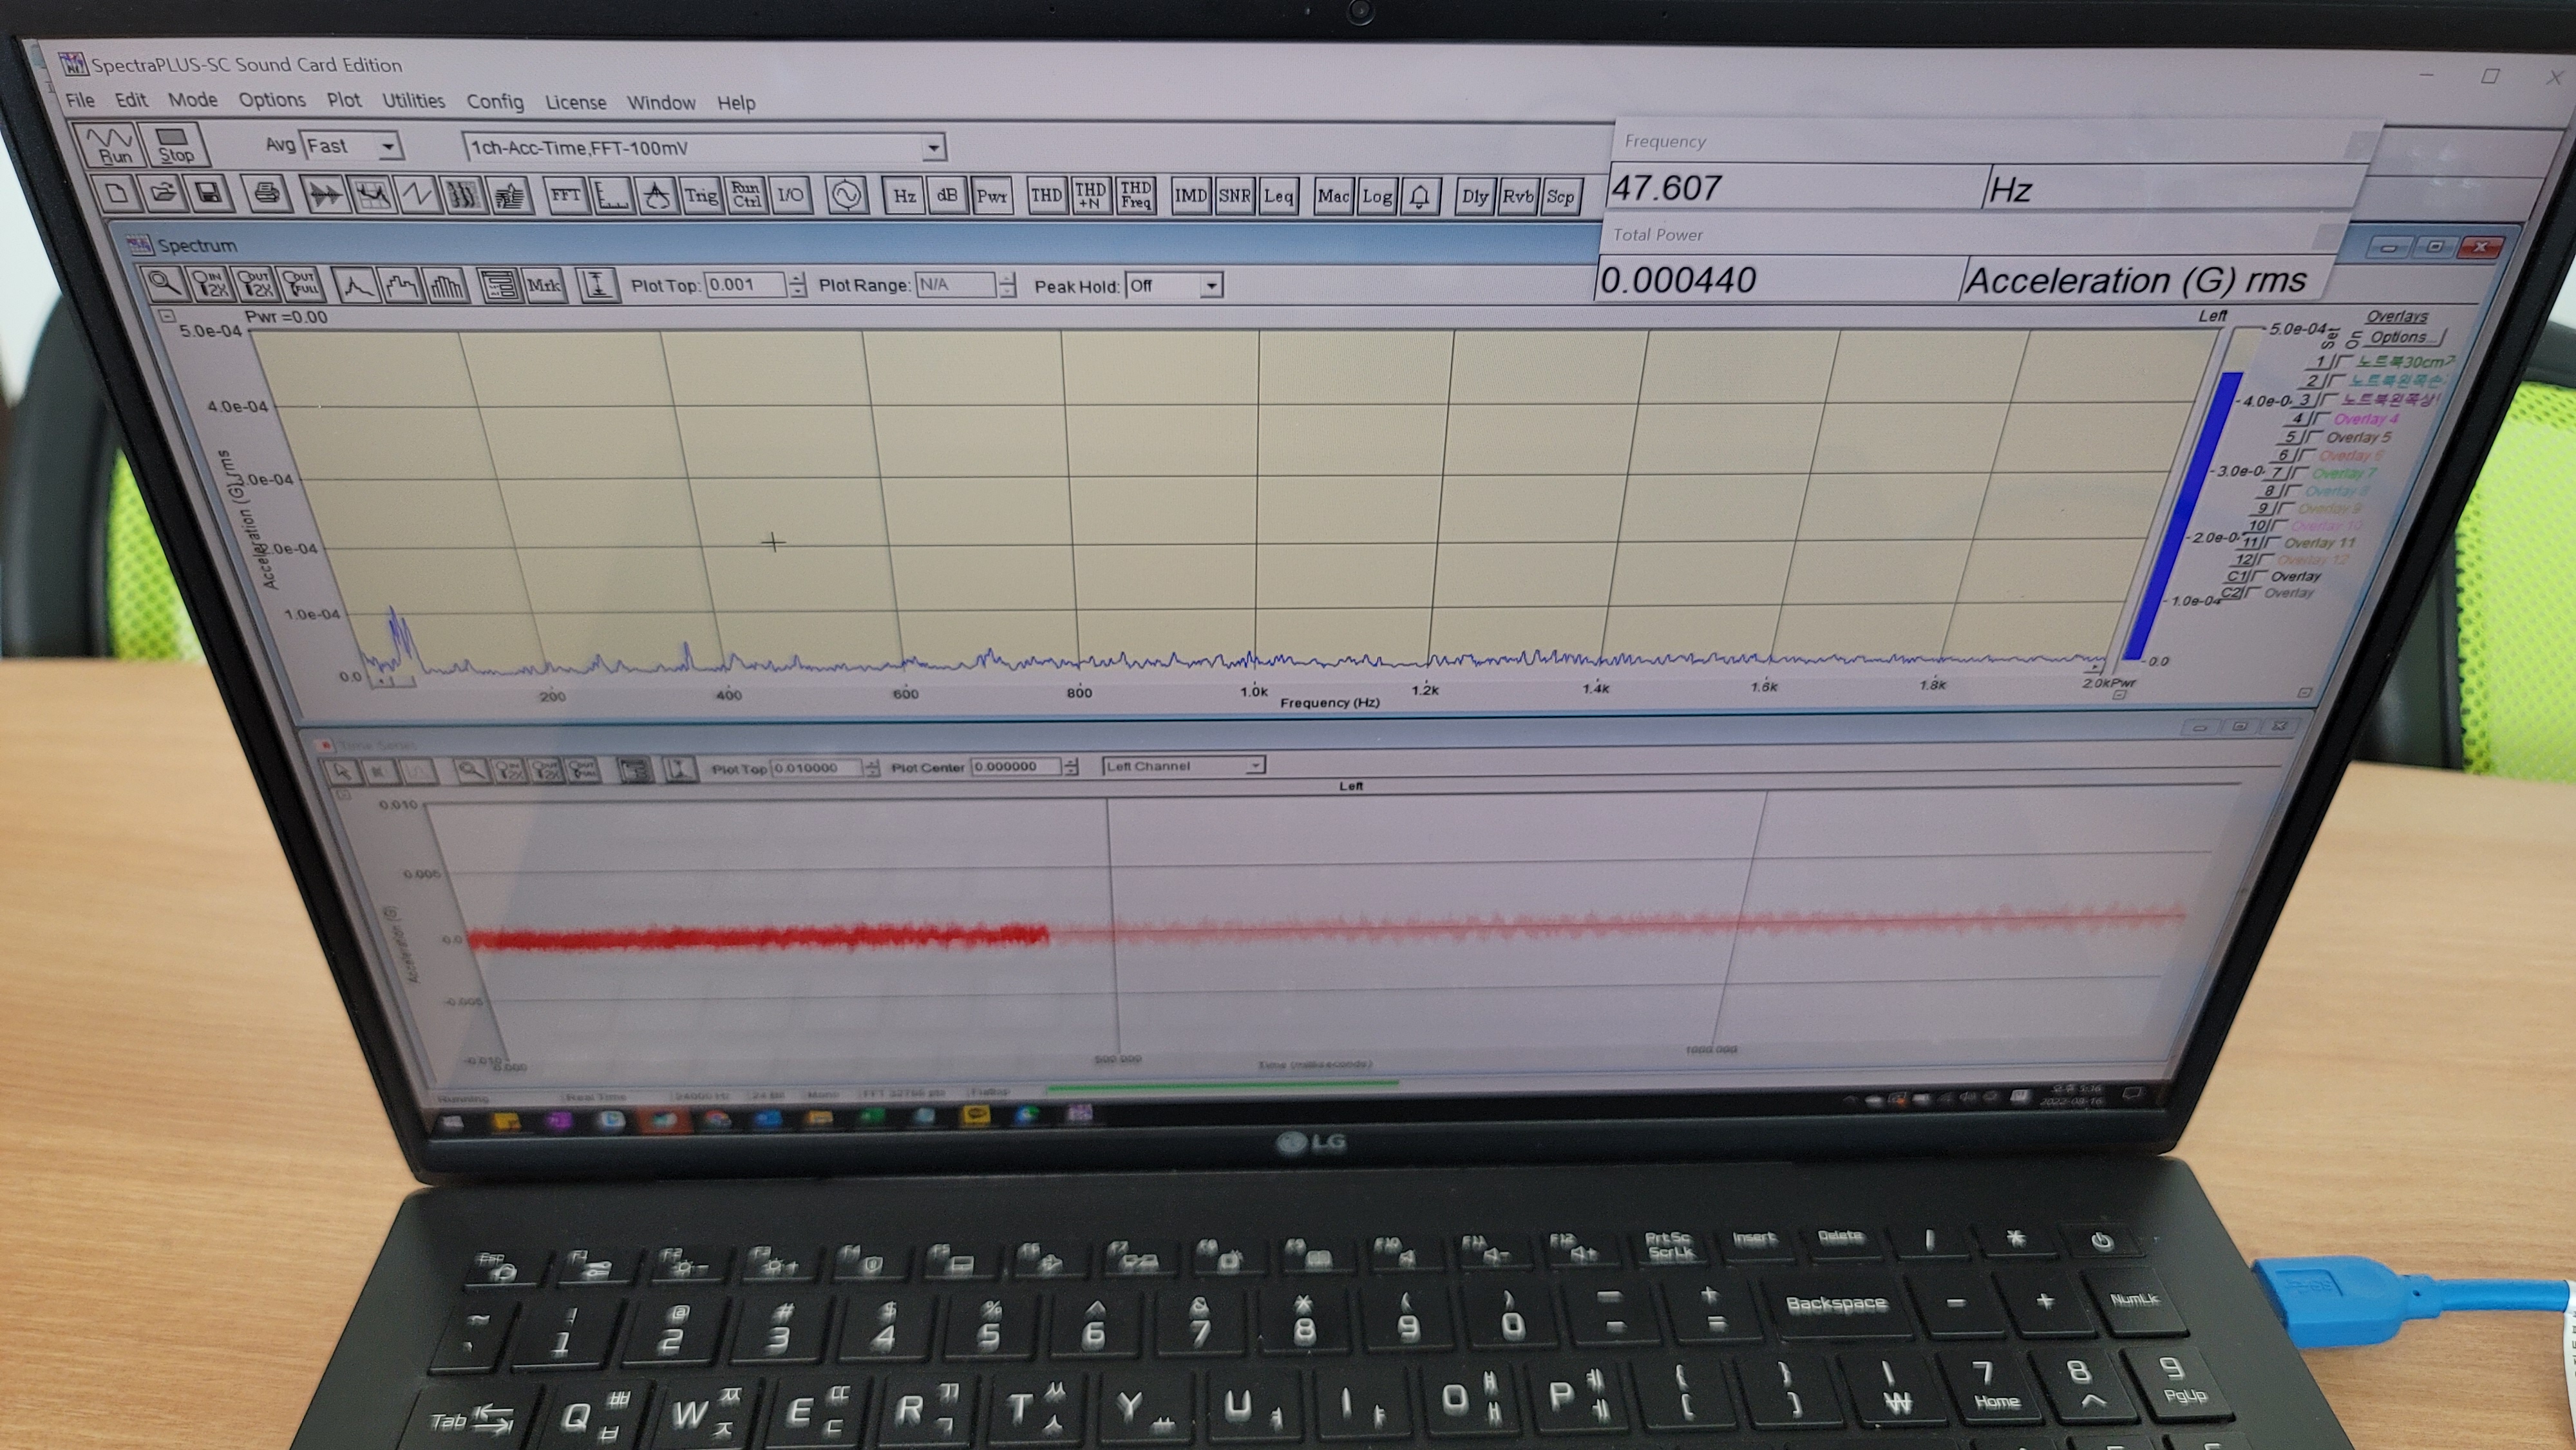Image resolution: width=2576 pixels, height=1450 pixels.
Task: Open the alarm bell utility icon
Action: click(x=1420, y=196)
